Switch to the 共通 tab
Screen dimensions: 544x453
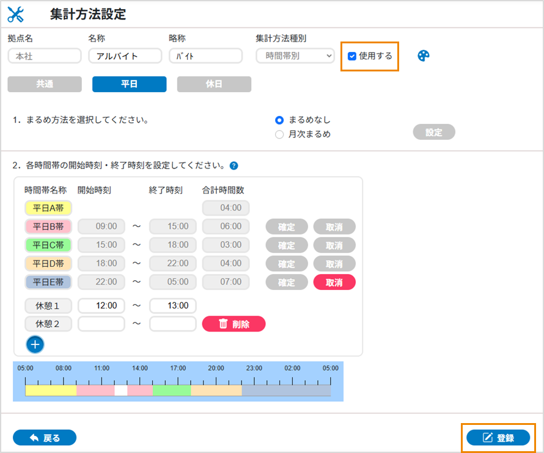tap(44, 84)
